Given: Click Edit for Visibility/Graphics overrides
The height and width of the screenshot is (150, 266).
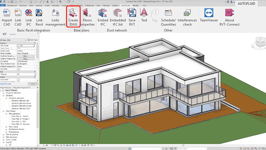Looking at the screenshot, I should coord(26,56).
